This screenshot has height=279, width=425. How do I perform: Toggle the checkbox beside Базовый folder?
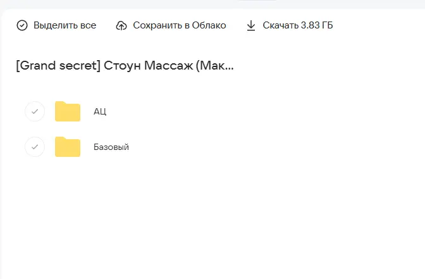(35, 147)
